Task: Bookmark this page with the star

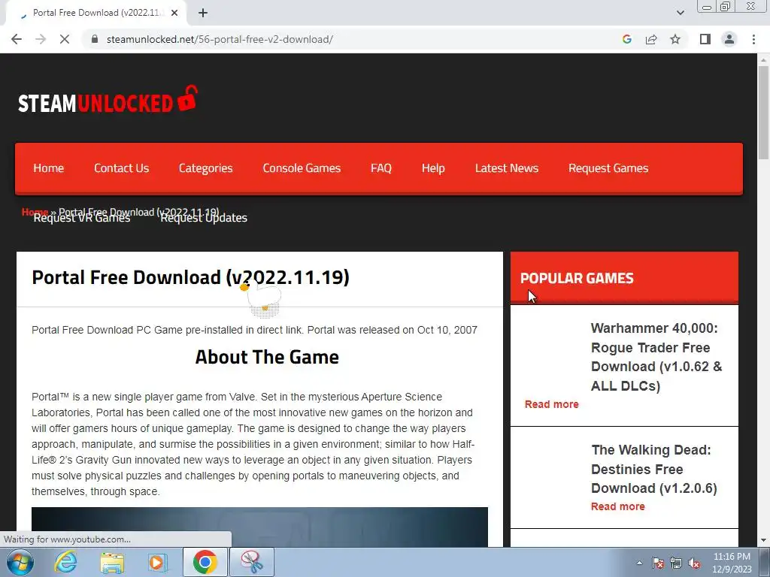Action: click(675, 39)
